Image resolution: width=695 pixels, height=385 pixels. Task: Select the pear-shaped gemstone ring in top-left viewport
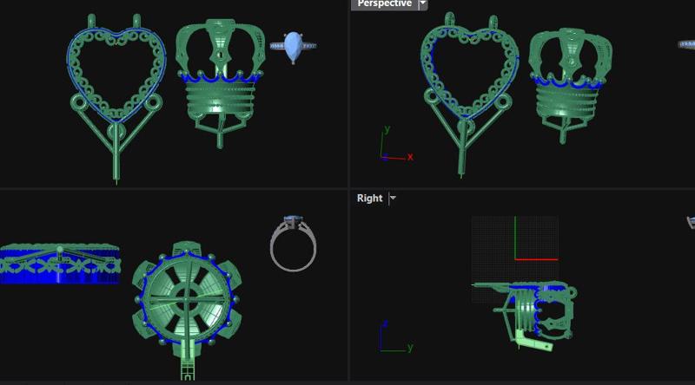[x=293, y=48]
